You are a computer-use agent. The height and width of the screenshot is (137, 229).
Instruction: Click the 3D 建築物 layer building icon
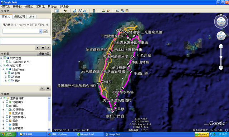tap(10, 109)
